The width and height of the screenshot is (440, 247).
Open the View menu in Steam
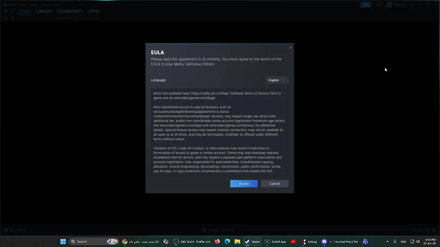(23, 5)
